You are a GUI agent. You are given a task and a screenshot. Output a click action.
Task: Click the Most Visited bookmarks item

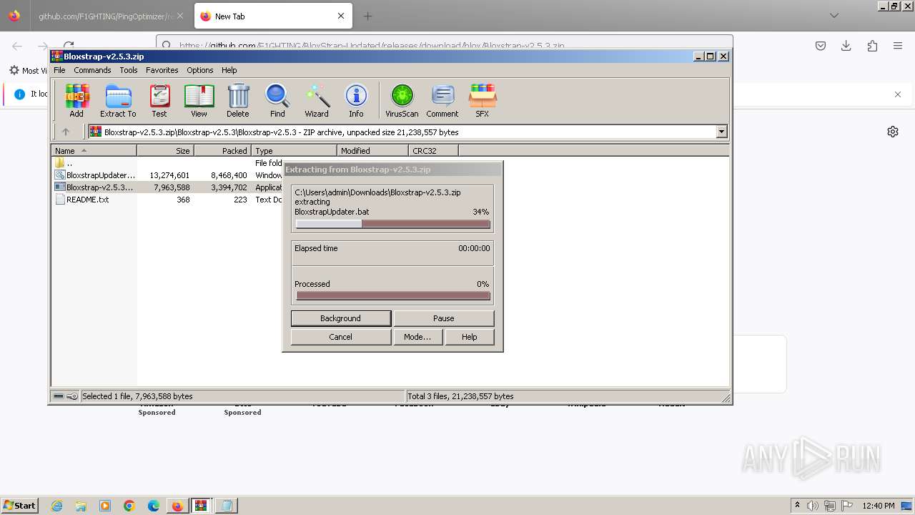click(29, 71)
